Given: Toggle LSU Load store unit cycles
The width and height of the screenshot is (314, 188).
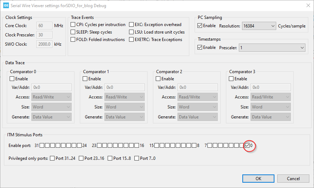Looking at the screenshot, I should (132, 32).
